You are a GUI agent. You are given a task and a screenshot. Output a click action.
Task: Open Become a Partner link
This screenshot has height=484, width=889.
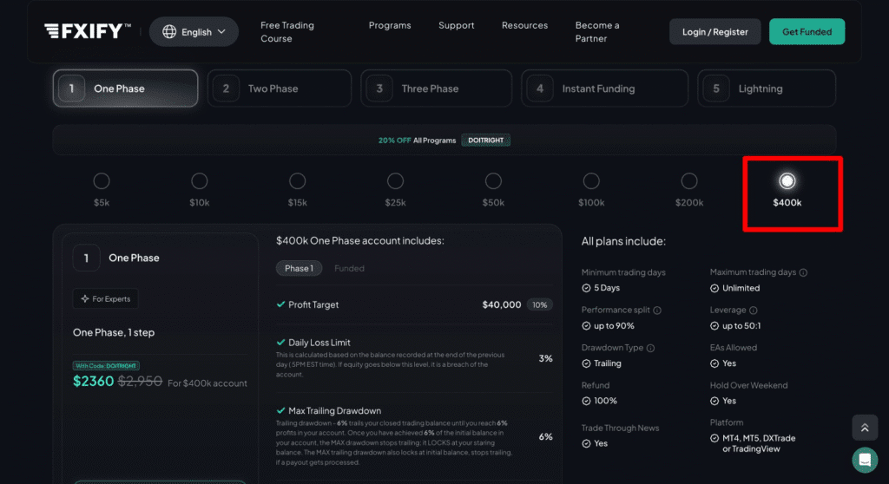(597, 32)
